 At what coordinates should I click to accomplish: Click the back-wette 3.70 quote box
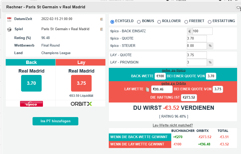pyautogui.click(x=211, y=76)
